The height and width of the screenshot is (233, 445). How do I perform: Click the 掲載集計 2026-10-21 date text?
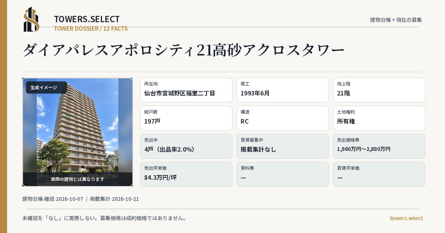[115, 199]
